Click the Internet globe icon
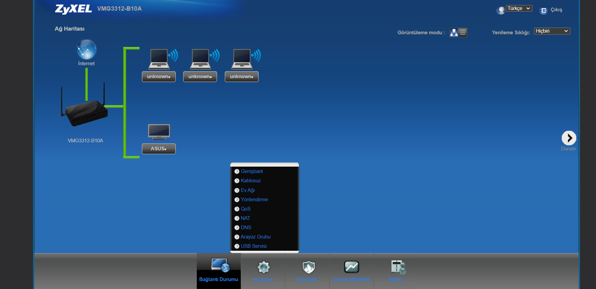596x289 pixels. click(x=87, y=49)
